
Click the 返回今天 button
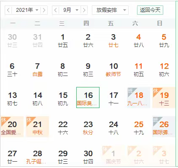point(150,10)
